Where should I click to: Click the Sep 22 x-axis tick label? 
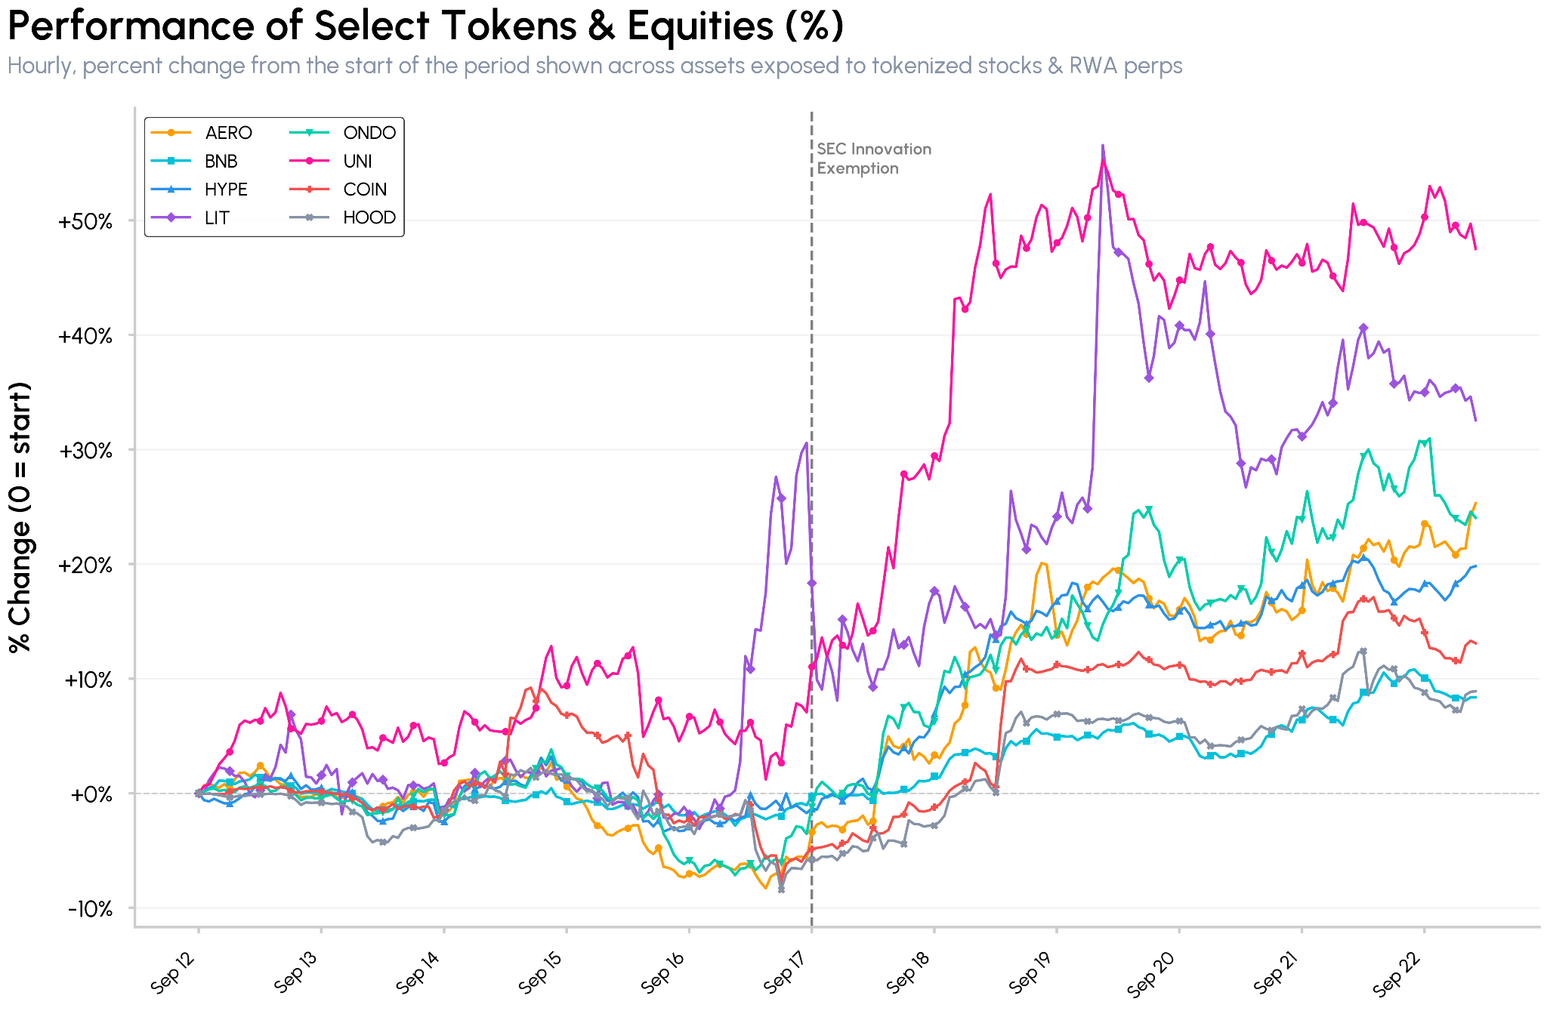1400,972
